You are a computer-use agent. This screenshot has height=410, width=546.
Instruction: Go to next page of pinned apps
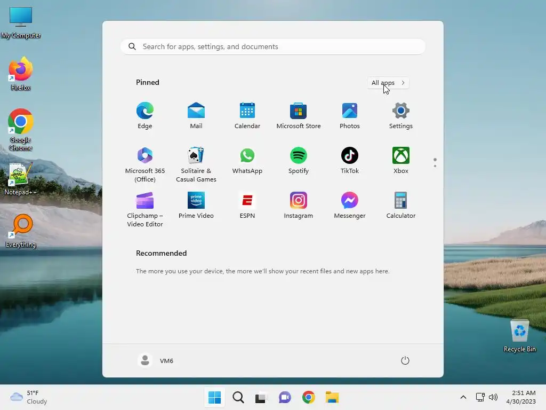[435, 165]
